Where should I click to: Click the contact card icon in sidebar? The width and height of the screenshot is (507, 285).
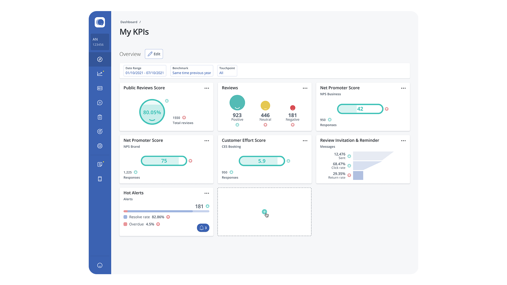[100, 88]
